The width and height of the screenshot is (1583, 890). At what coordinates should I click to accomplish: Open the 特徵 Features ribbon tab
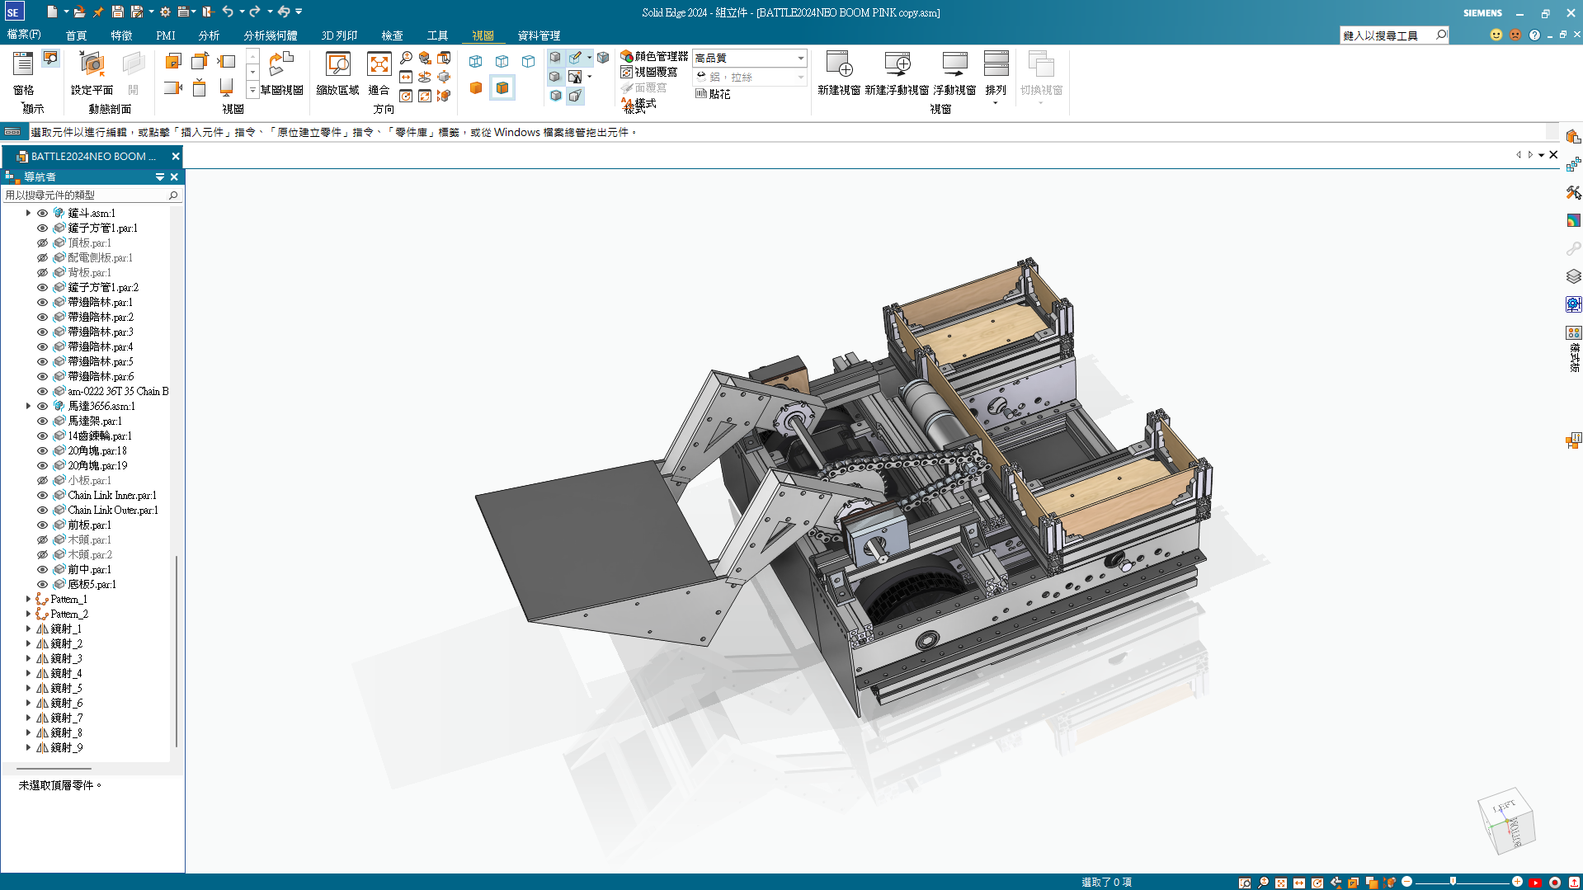coord(121,35)
